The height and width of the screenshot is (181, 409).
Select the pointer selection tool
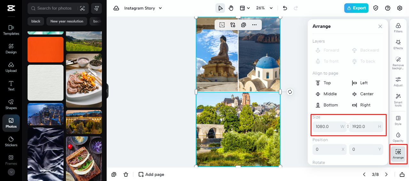220,8
